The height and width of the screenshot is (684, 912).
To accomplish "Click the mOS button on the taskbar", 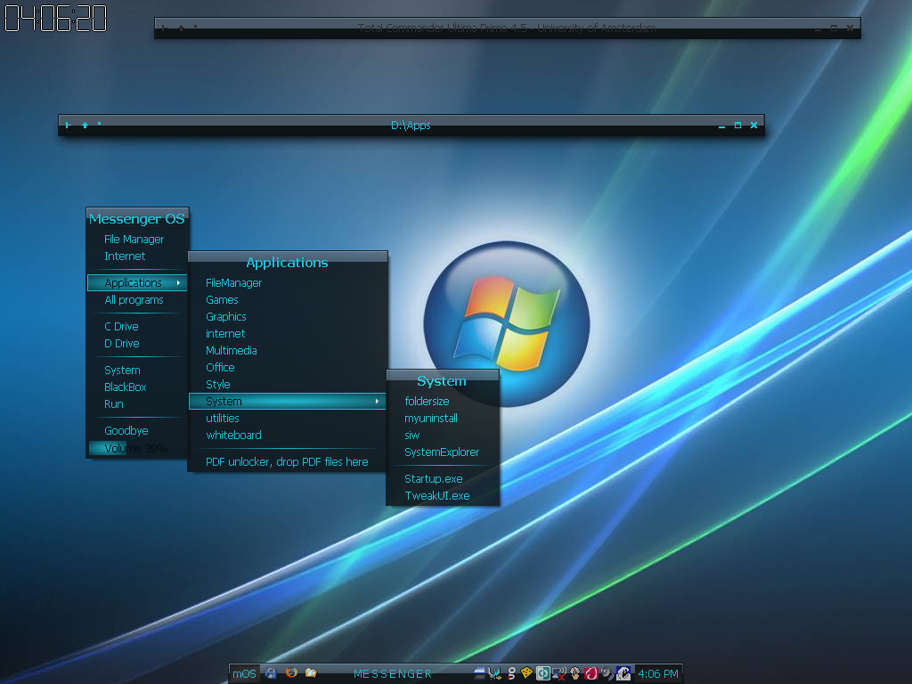I will 244,673.
